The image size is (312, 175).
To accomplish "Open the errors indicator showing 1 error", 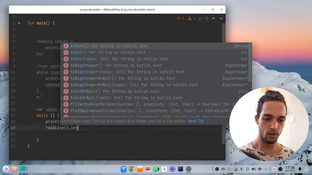I will (x=180, y=18).
